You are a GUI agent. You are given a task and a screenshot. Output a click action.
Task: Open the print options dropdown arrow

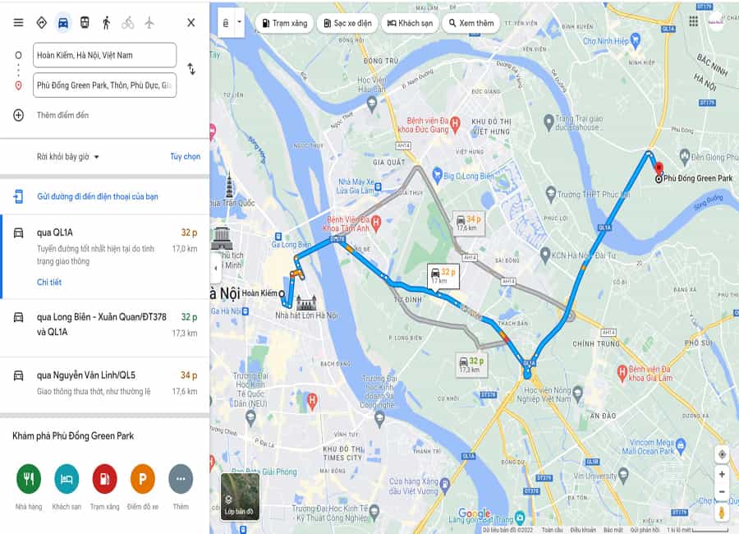tap(239, 22)
